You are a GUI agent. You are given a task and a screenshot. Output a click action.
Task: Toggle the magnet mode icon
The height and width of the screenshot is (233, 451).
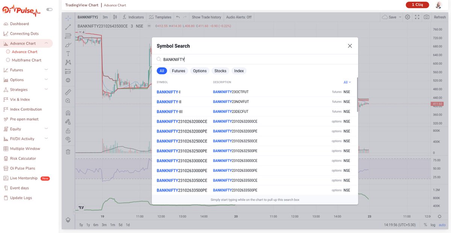(68, 113)
